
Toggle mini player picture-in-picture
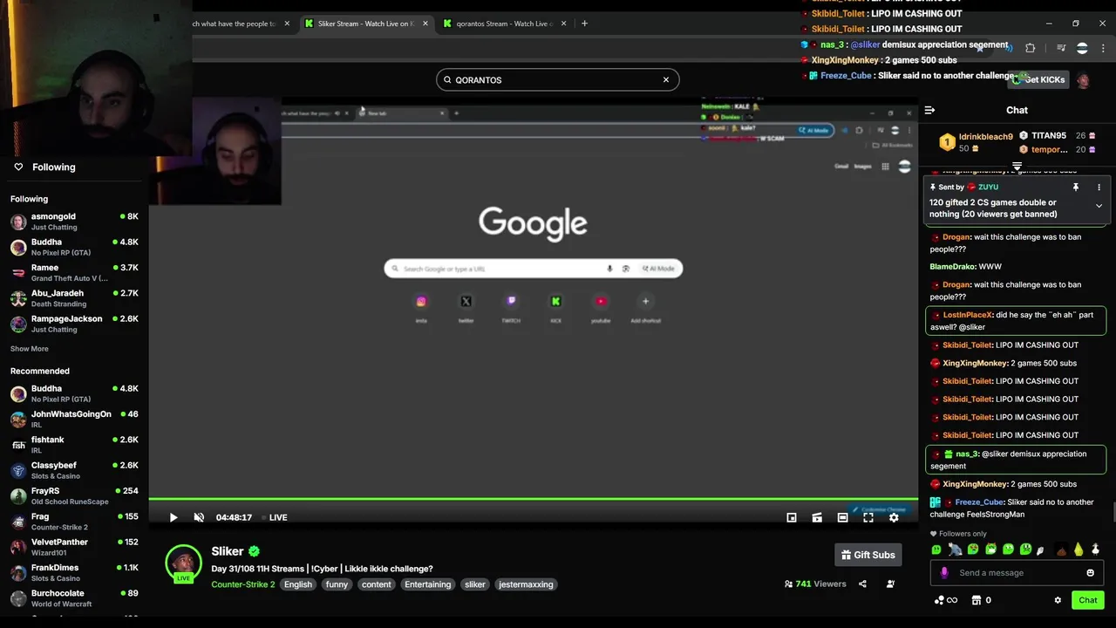(792, 517)
